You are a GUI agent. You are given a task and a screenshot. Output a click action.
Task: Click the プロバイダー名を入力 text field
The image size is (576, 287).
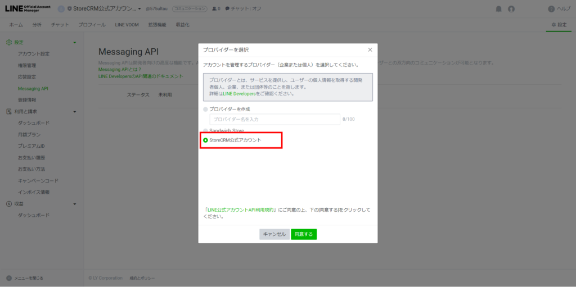pyautogui.click(x=274, y=119)
